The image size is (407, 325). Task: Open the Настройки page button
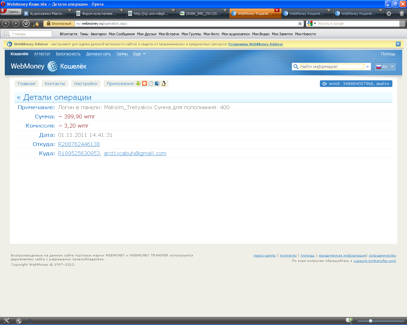click(x=86, y=84)
